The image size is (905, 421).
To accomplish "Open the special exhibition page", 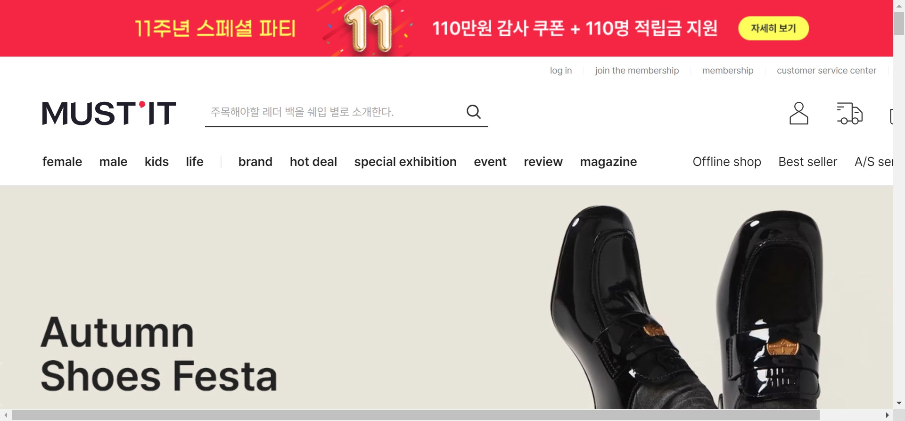I will 405,162.
